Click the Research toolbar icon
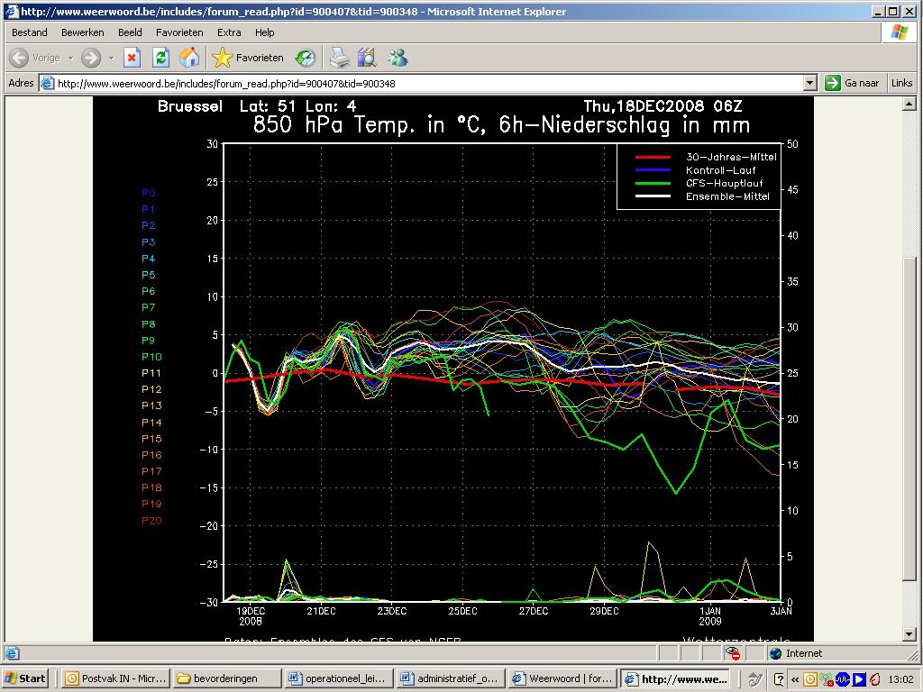923x692 pixels. click(367, 58)
